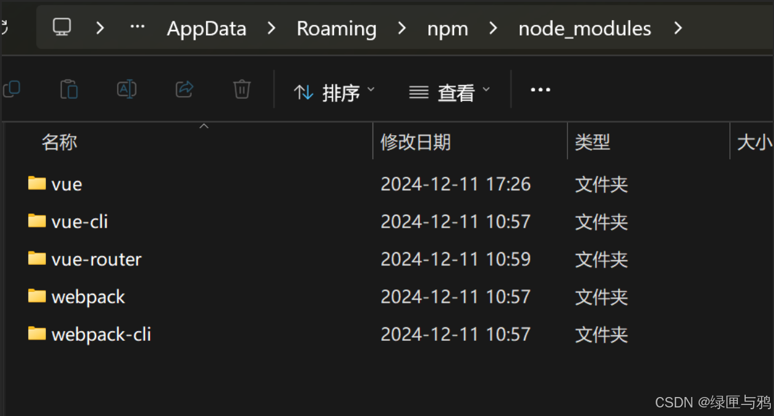Sort by the 名称 column header

point(59,142)
